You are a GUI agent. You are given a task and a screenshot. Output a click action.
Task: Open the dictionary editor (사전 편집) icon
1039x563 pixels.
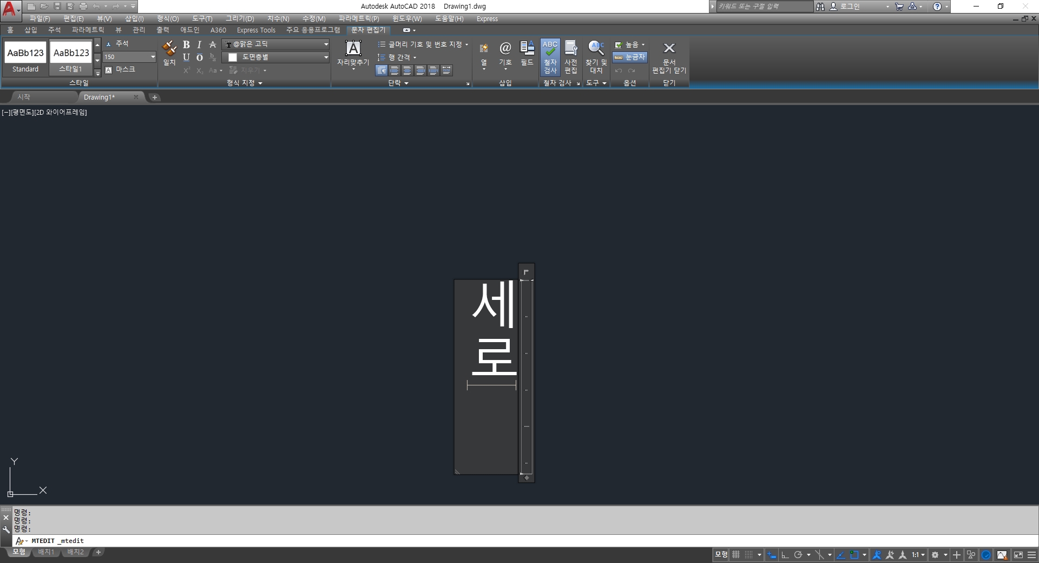(570, 57)
